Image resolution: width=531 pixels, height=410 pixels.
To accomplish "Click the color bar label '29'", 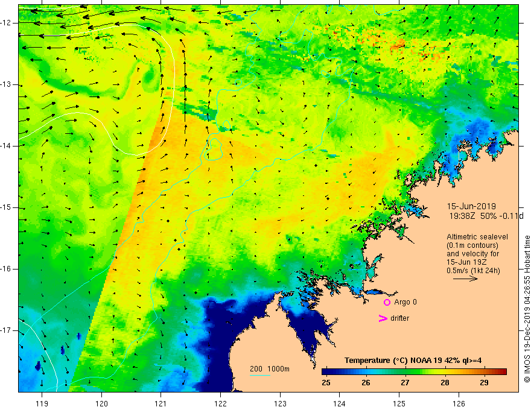I will pos(485,383).
